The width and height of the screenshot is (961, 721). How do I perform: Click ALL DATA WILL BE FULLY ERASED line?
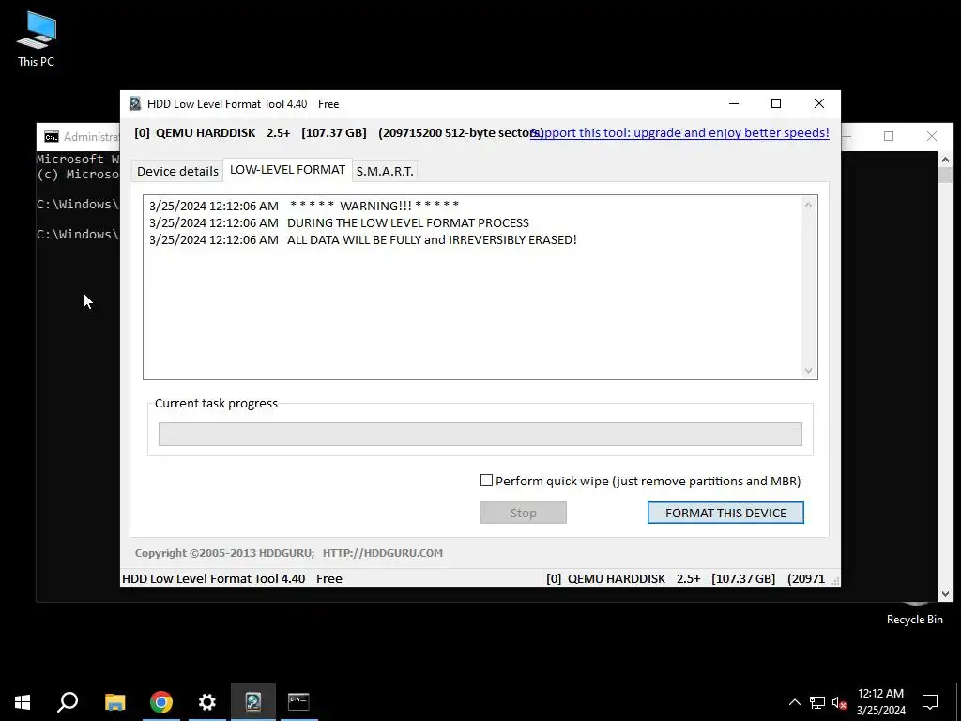coord(363,239)
